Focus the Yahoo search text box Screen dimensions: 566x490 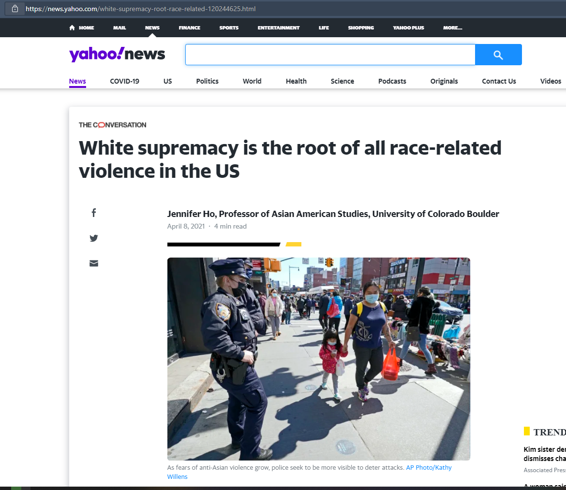tap(330, 55)
